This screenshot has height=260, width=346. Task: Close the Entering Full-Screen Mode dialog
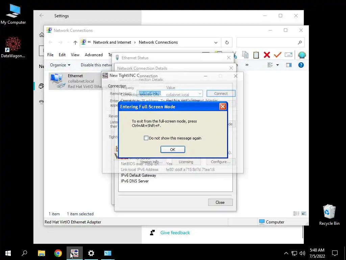point(223,107)
